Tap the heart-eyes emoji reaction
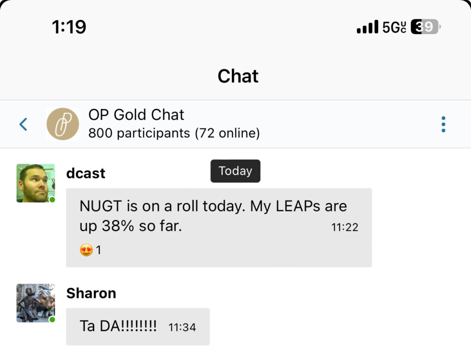This screenshot has width=471, height=348. pos(86,250)
